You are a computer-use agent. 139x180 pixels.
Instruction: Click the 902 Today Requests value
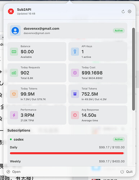[25, 73]
